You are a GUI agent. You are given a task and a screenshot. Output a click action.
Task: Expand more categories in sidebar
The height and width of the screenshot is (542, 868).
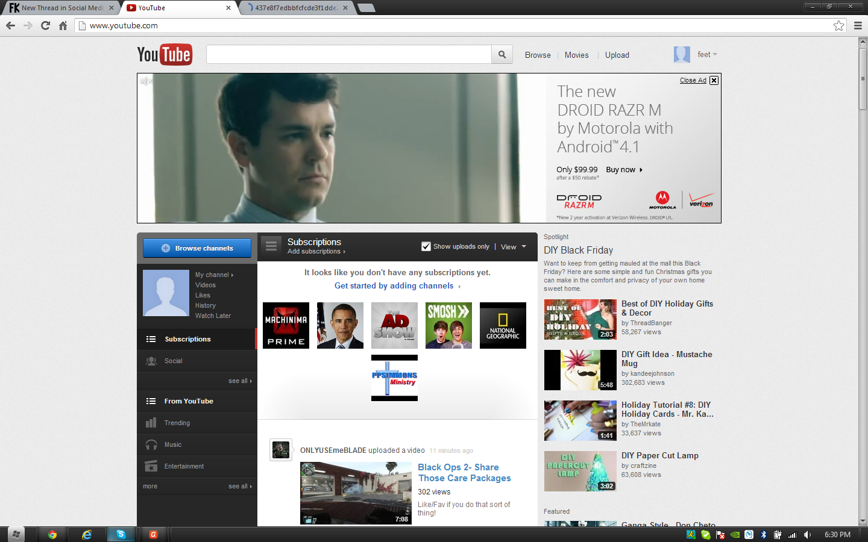[x=150, y=486]
